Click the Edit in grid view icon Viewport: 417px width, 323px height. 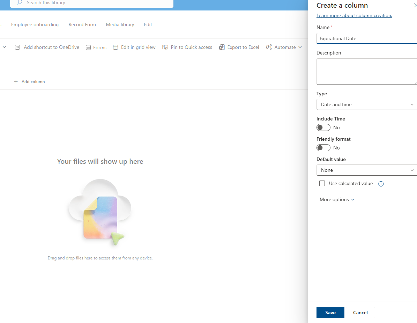point(116,47)
